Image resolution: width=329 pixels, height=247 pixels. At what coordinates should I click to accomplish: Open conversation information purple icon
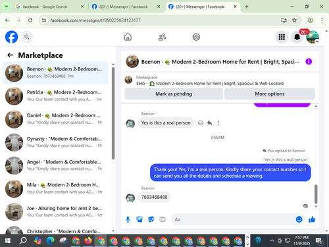click(309, 61)
